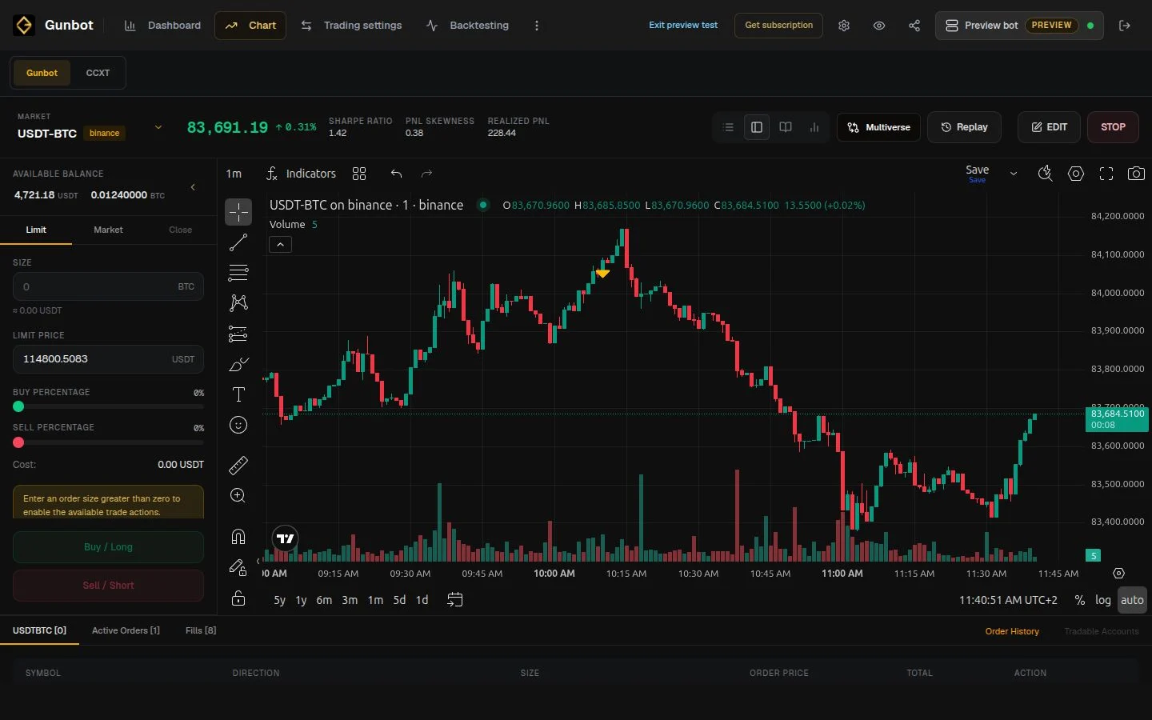Adjust the sell percentage slider handle
Viewport: 1152px width, 720px height.
click(x=18, y=442)
